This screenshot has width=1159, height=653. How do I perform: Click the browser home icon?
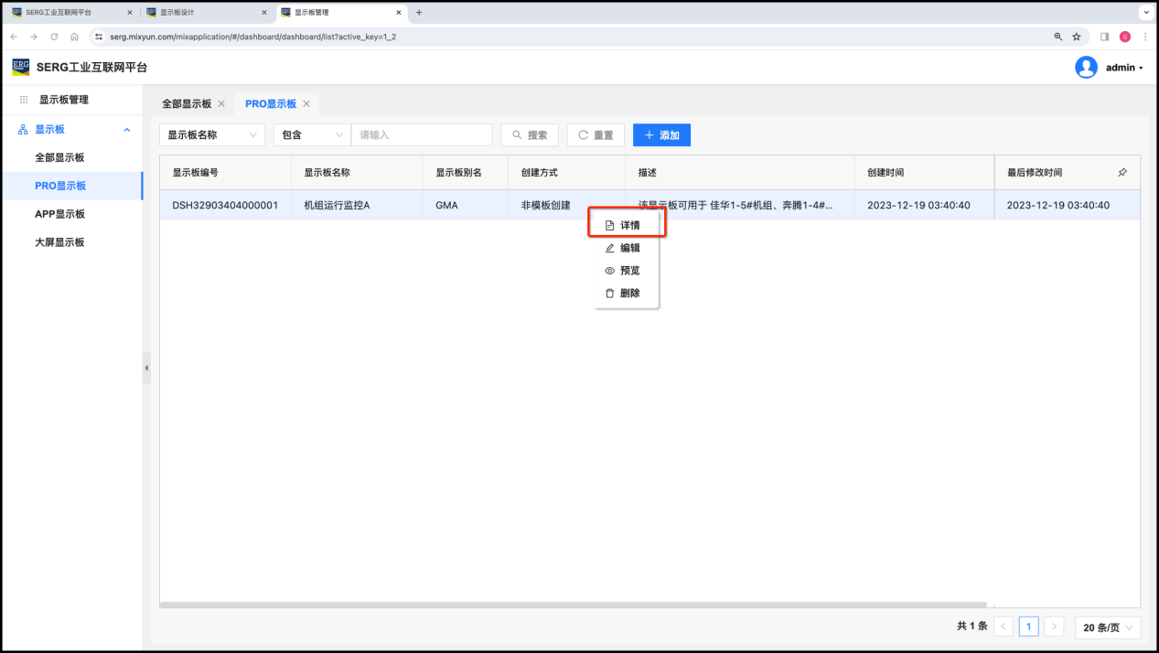(74, 37)
